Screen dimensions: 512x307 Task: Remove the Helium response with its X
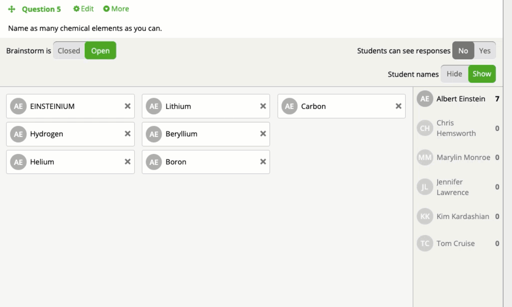127,162
